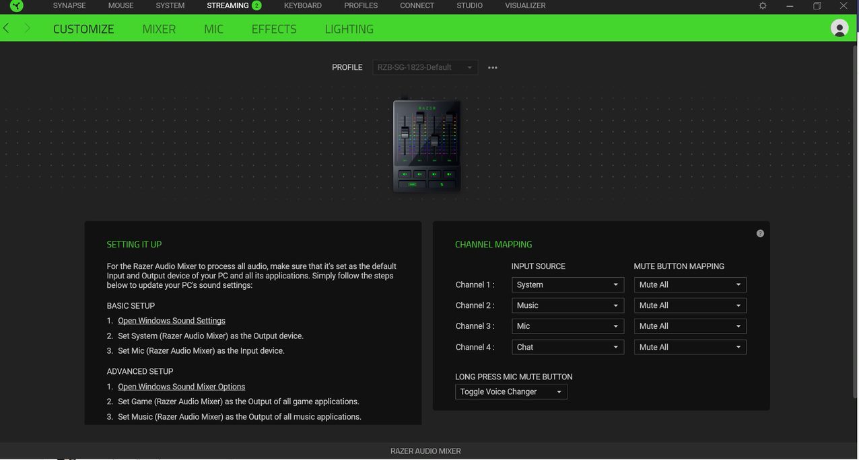Click the Advanced Setup heading
Image resolution: width=859 pixels, height=460 pixels.
pos(140,371)
